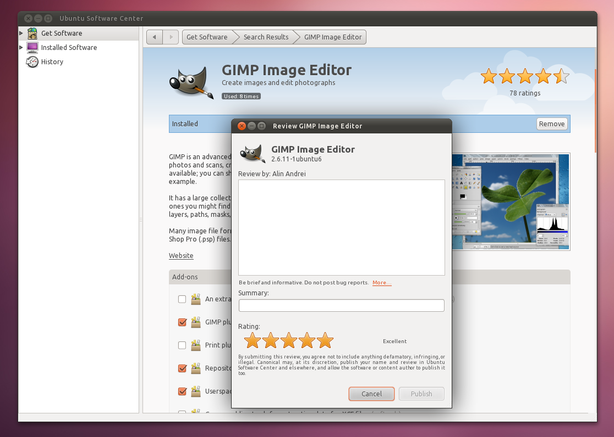Open the More... review guidelines link

[x=382, y=283]
